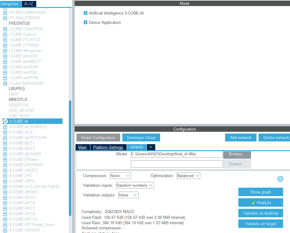290x233 pixels.
Task: Uncheck Artificial Intelligence X-CUBE-AI checkbox
Action: click(x=85, y=13)
